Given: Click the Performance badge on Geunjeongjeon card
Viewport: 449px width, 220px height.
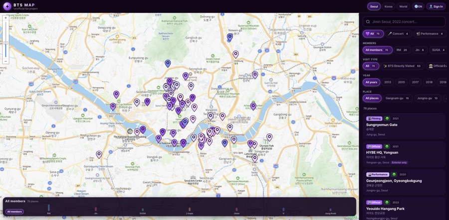Looking at the screenshot, I should click(x=378, y=175).
